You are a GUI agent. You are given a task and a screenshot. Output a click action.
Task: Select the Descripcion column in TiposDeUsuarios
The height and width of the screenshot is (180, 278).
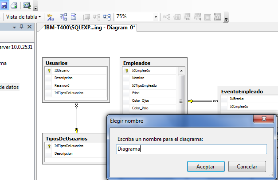tap(76, 153)
